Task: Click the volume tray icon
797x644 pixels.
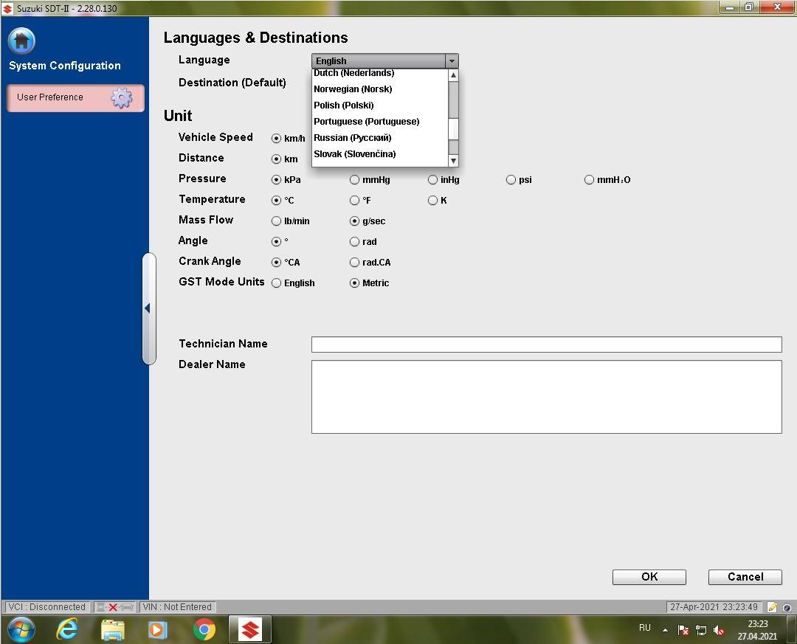Action: coord(719,630)
